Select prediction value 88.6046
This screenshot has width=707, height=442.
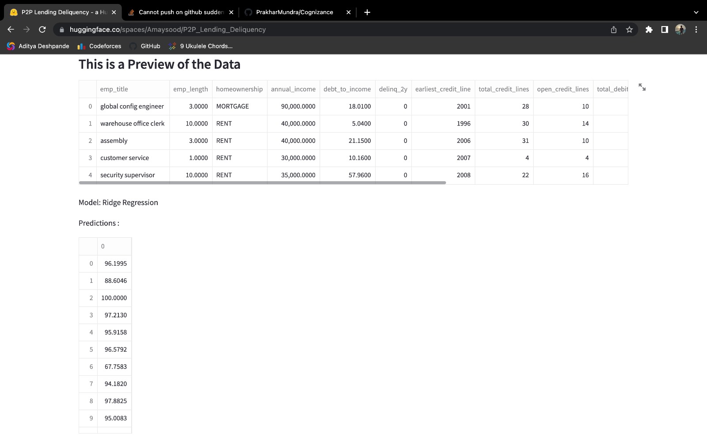click(114, 281)
